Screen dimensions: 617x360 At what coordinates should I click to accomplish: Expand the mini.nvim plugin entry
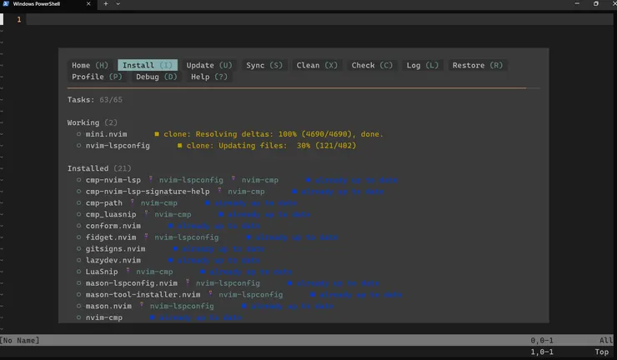point(107,133)
